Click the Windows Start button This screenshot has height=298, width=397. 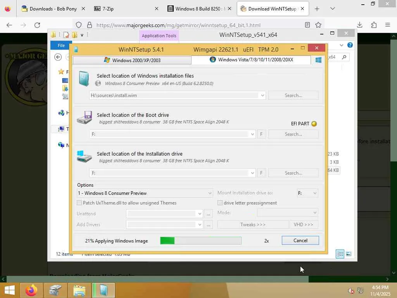coord(10,290)
